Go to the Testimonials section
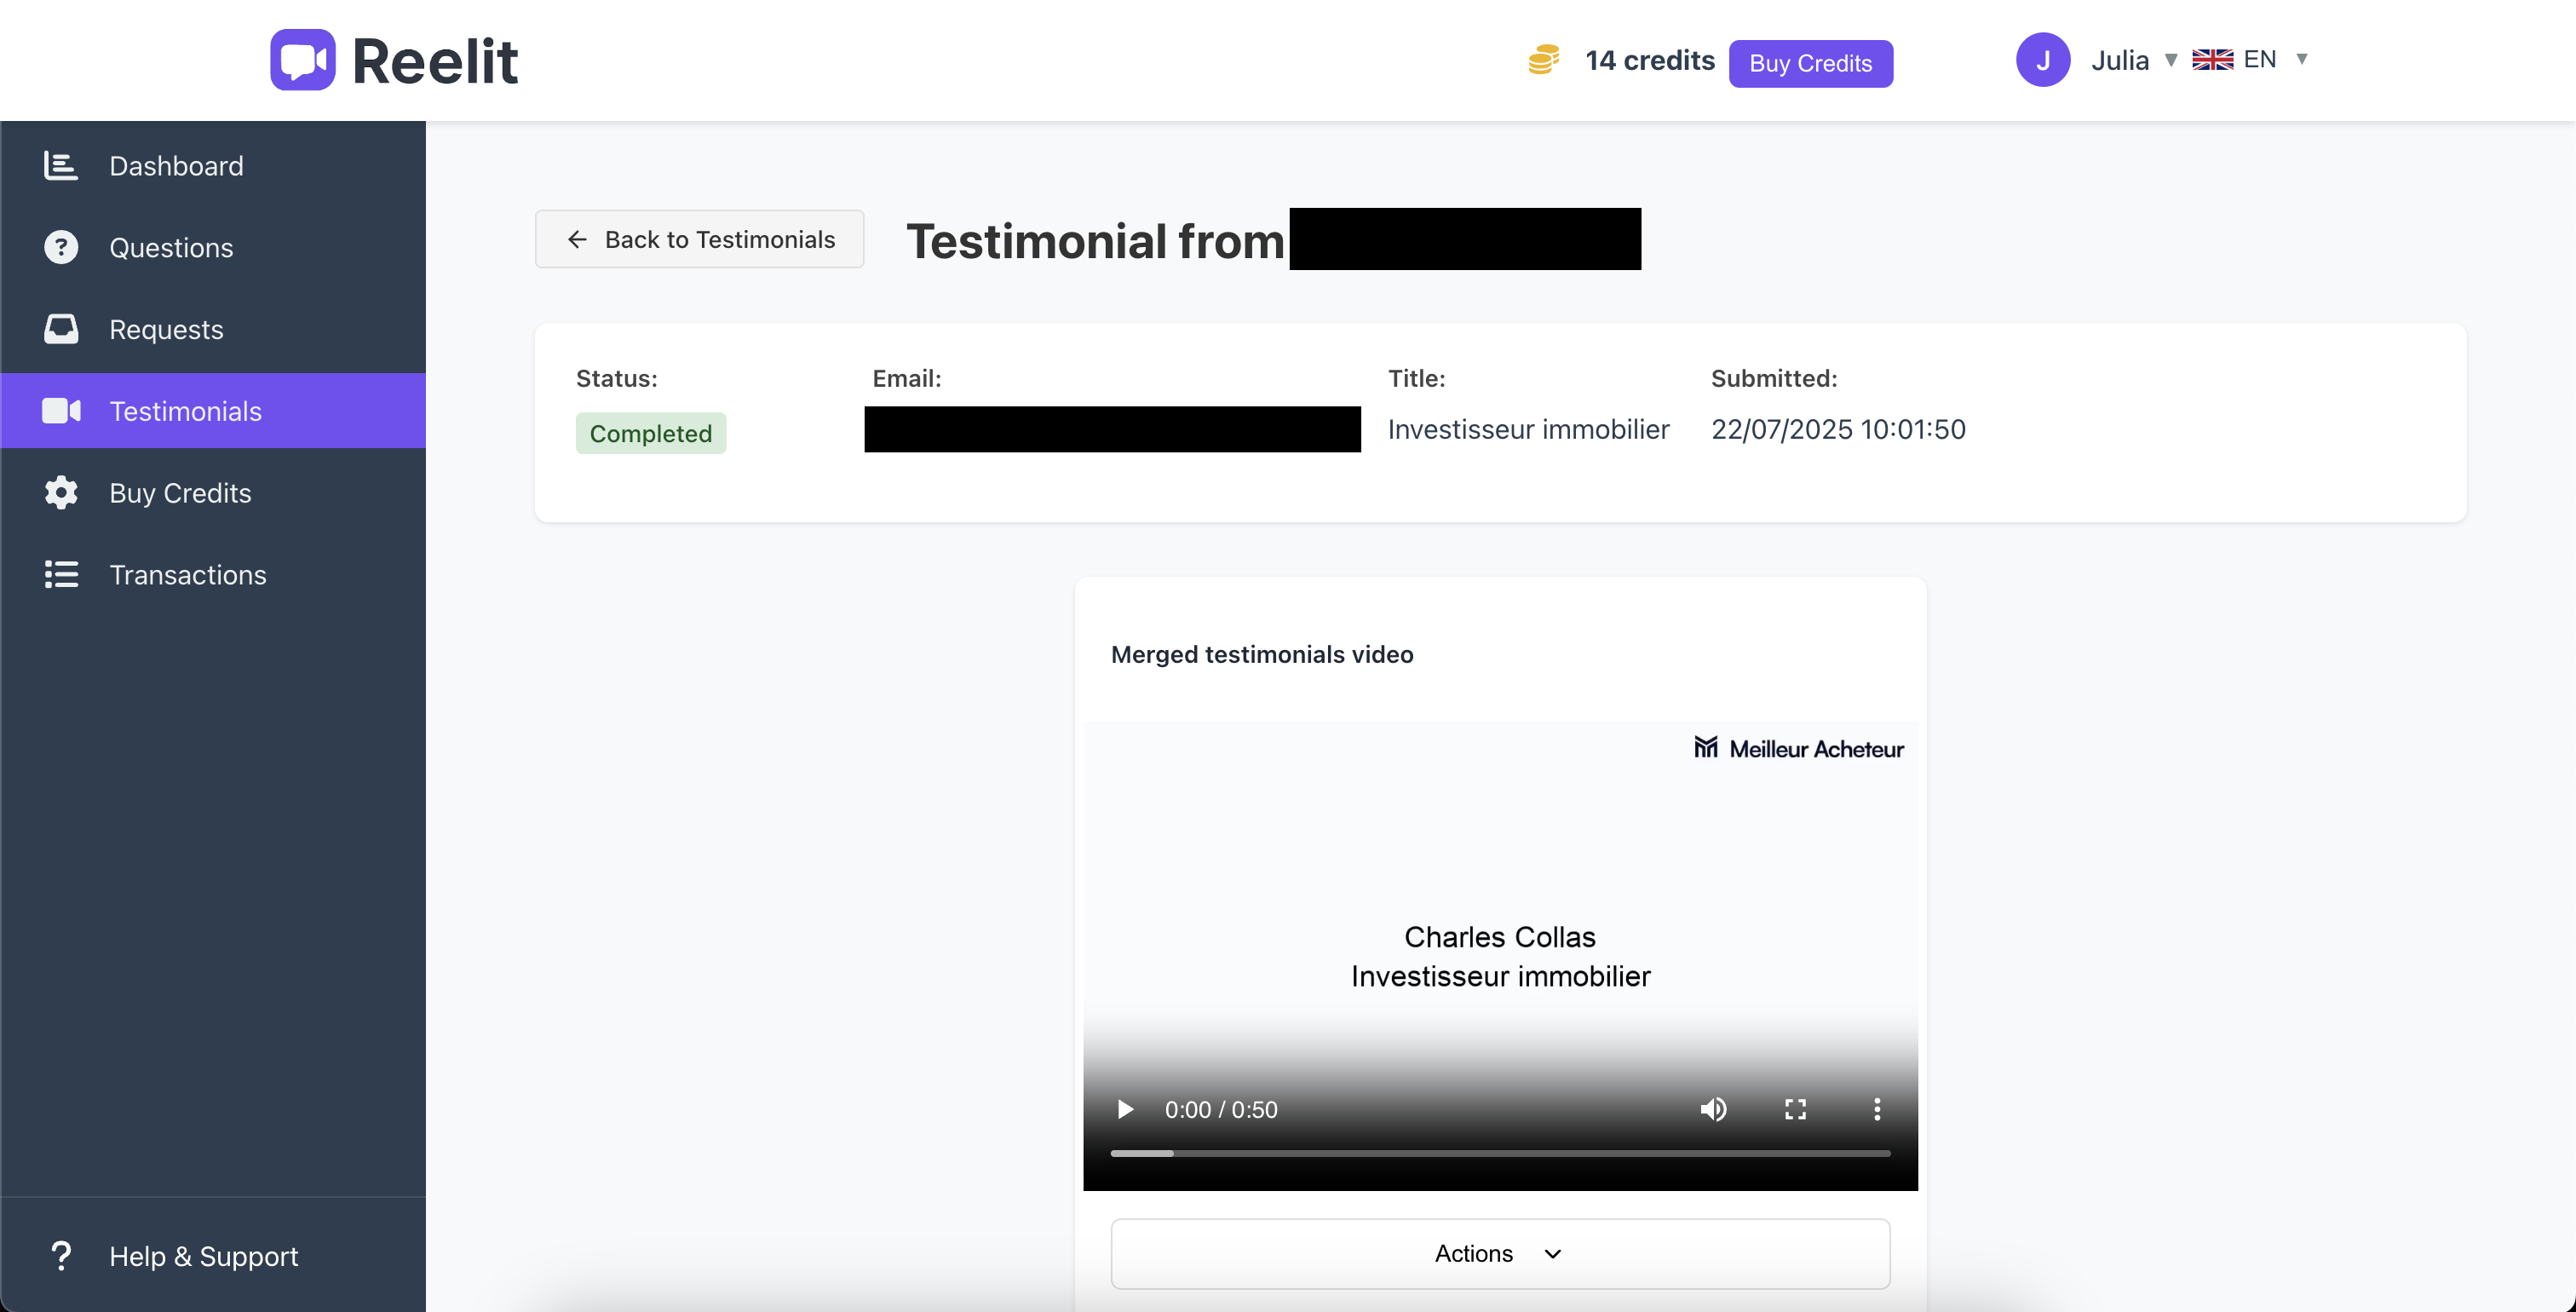This screenshot has width=2576, height=1312. click(185, 411)
